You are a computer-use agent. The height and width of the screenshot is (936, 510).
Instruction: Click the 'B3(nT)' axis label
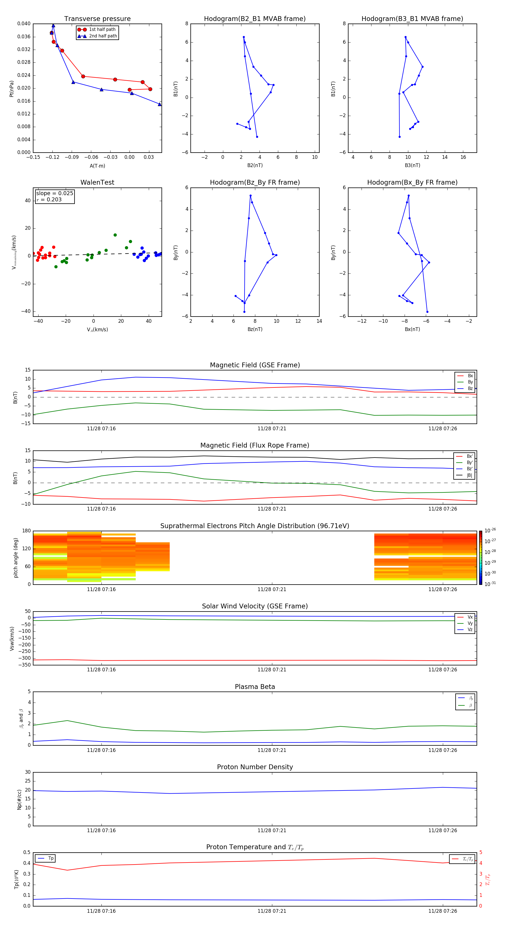[412, 165]
